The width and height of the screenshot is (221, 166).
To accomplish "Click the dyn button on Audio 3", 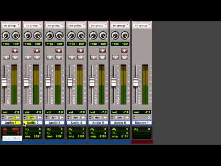I will pyautogui.click(x=54, y=118).
